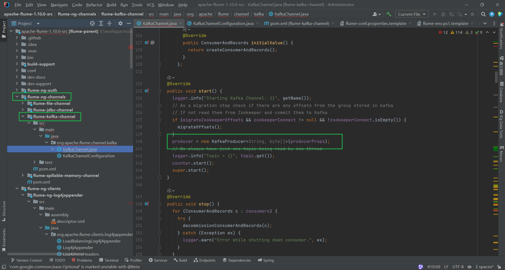Collapse the flume-kafka-channel module
The height and width of the screenshot is (270, 505).
23,116
